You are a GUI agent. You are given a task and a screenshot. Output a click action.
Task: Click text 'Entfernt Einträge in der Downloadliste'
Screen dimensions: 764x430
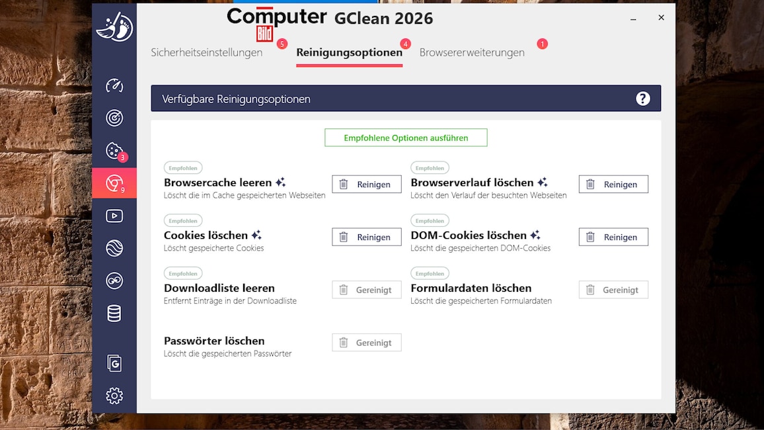[x=230, y=301]
